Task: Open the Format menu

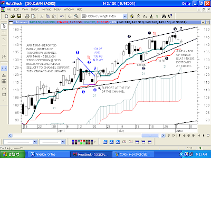Action: 46,9
